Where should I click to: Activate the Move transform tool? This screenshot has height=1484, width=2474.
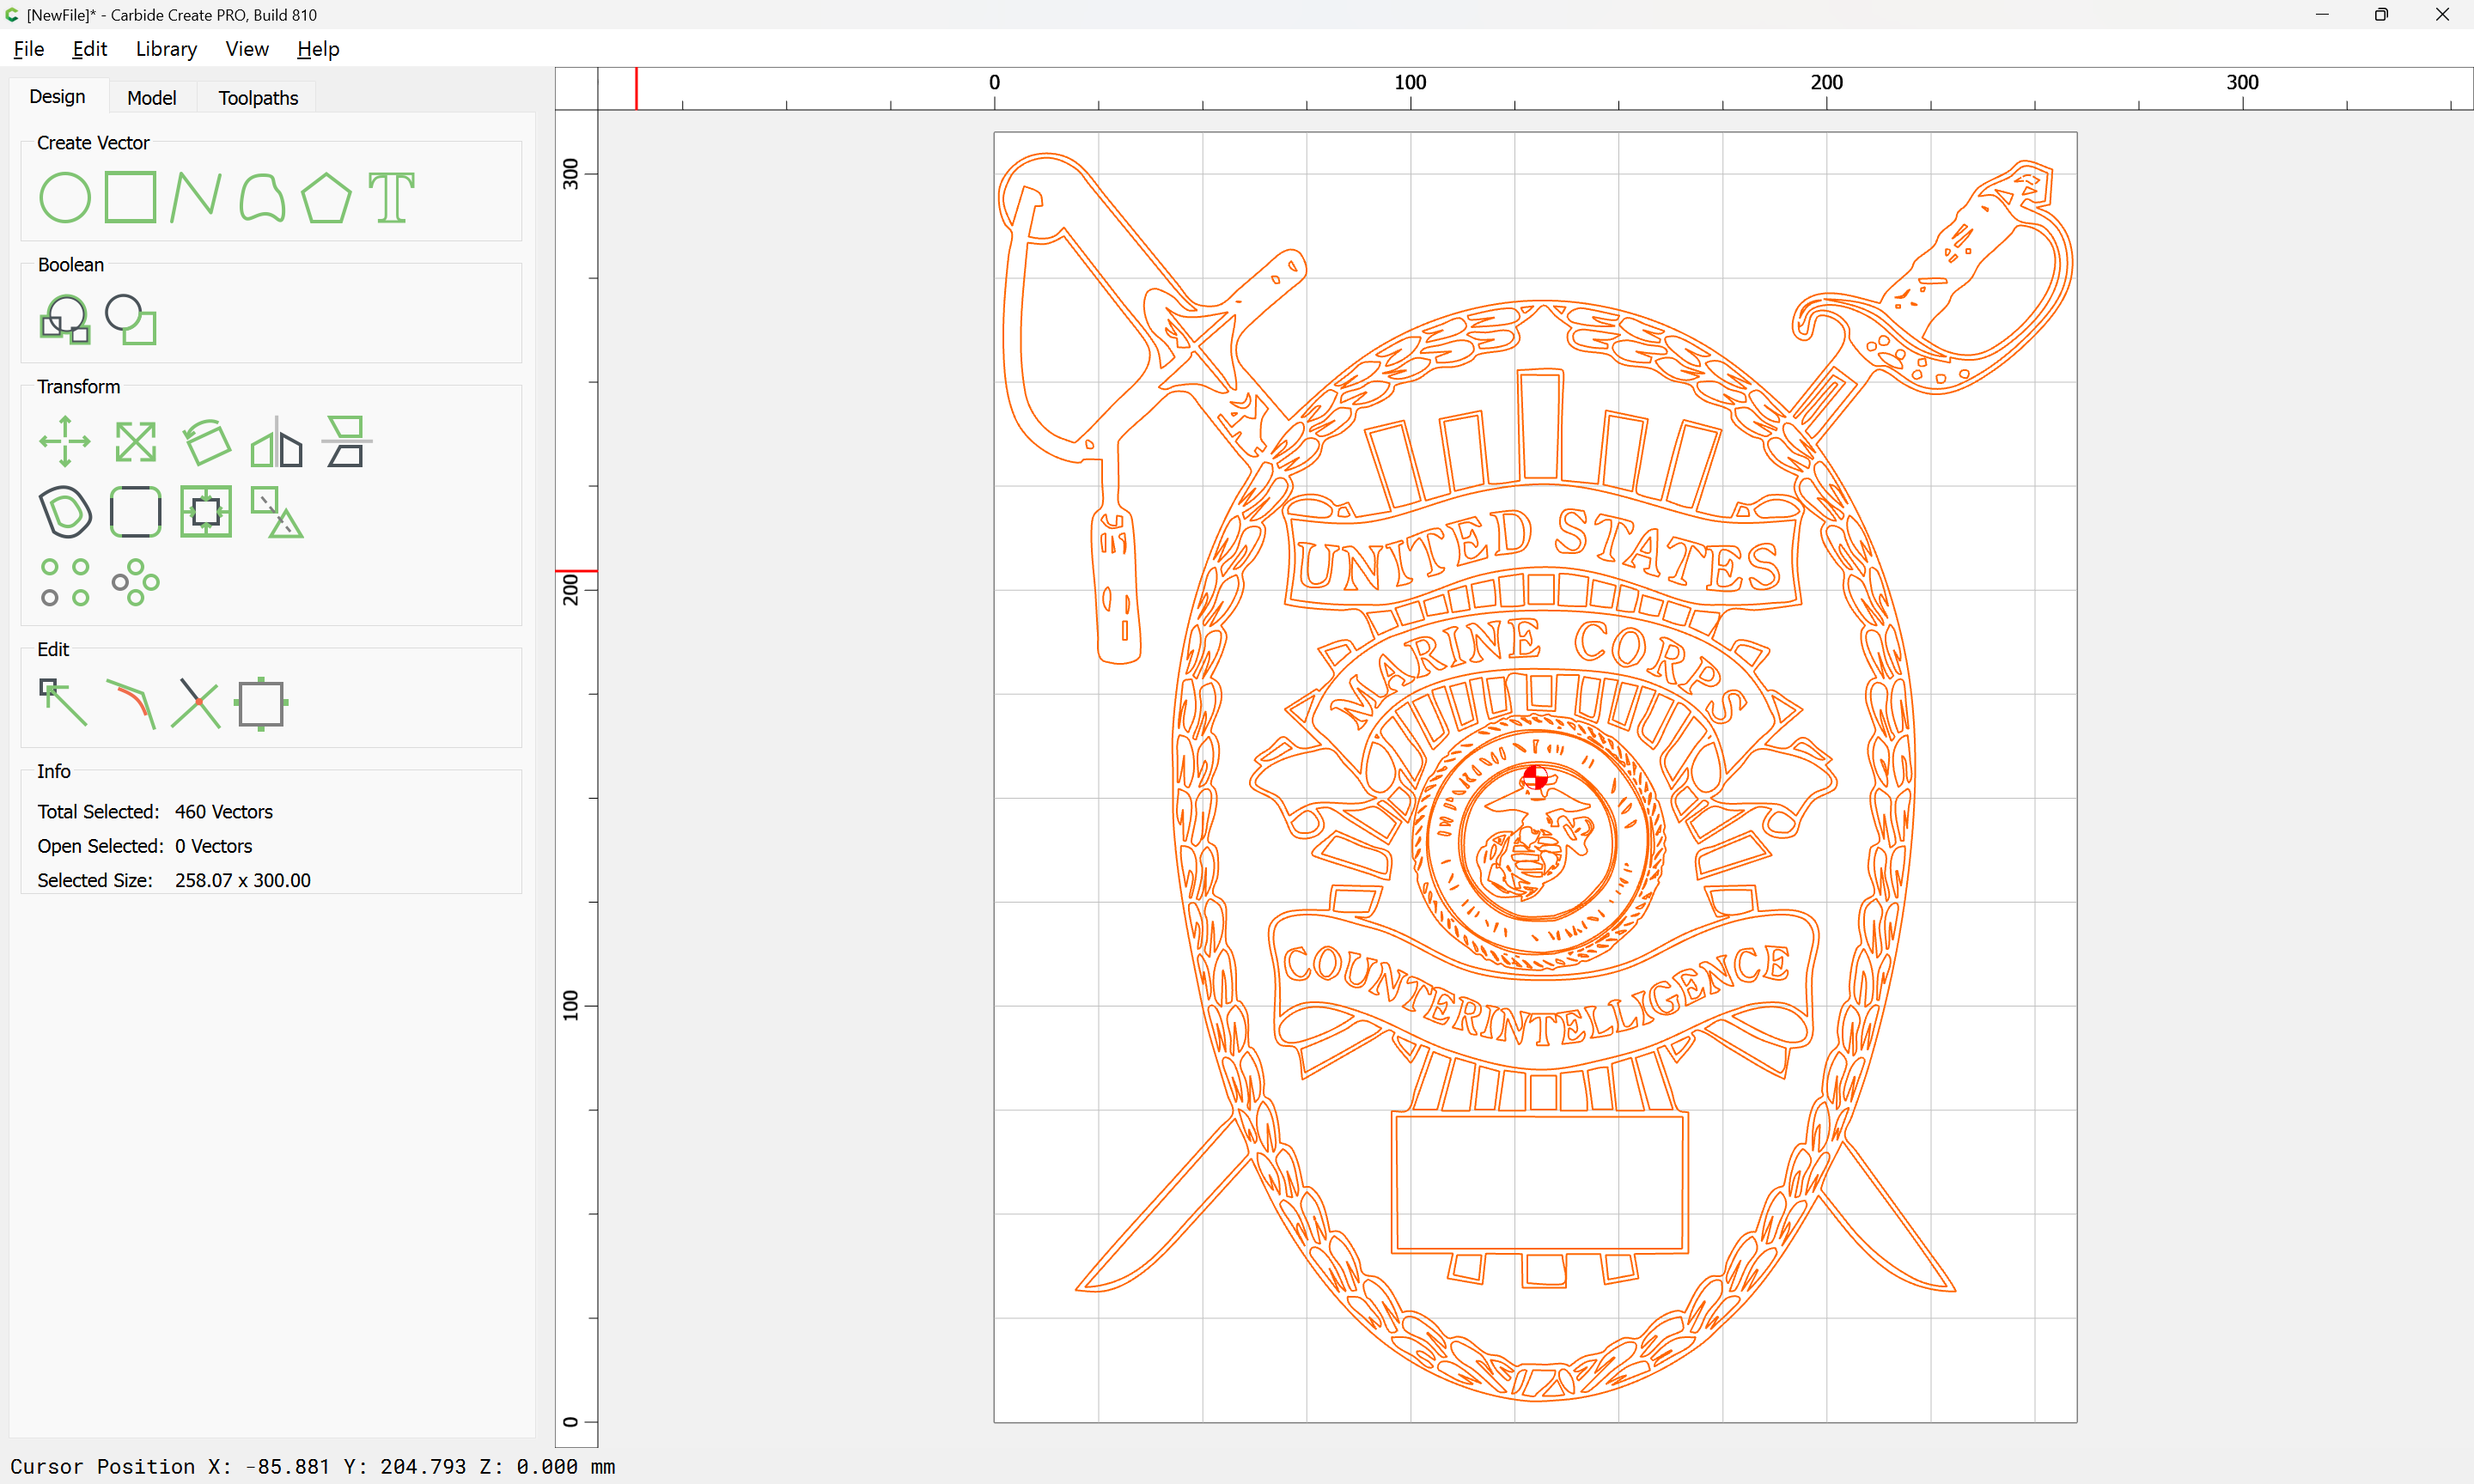(65, 441)
